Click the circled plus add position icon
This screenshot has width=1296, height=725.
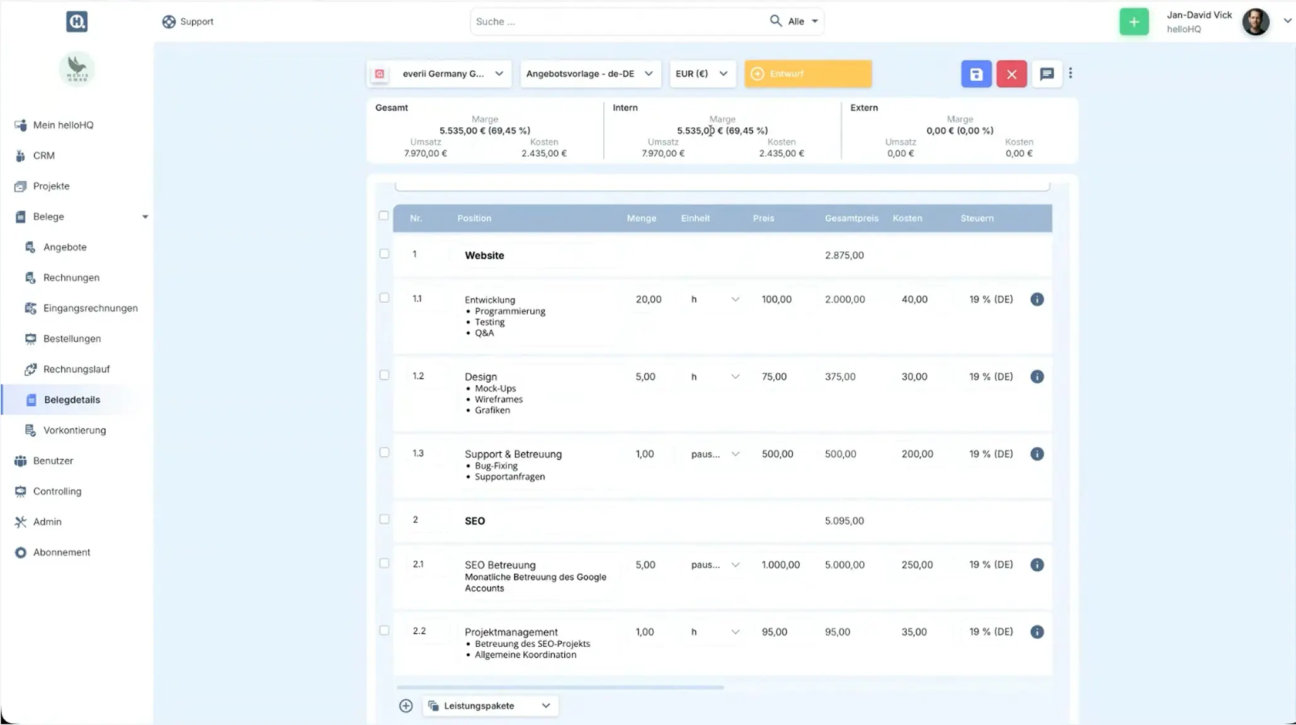[406, 706]
